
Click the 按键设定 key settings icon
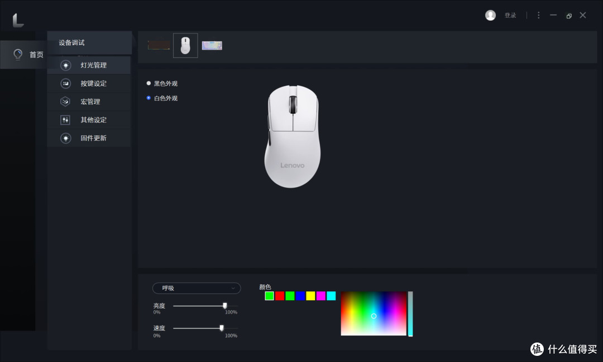coord(66,83)
